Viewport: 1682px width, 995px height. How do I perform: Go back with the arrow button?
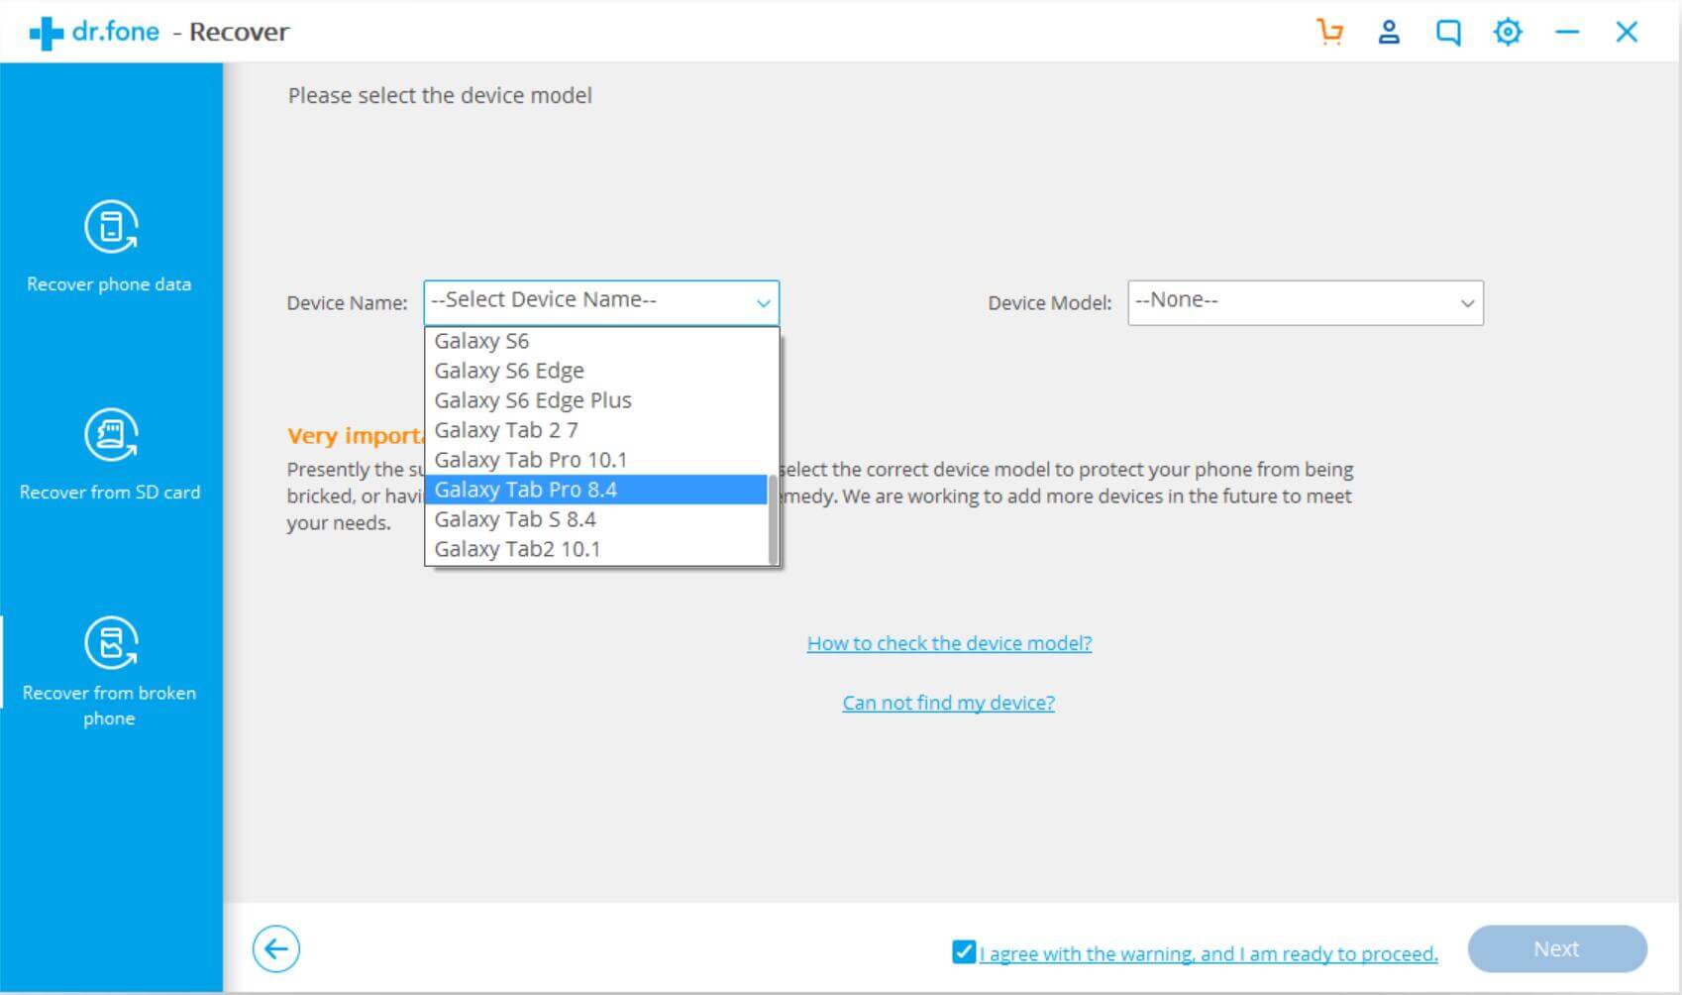(x=275, y=949)
